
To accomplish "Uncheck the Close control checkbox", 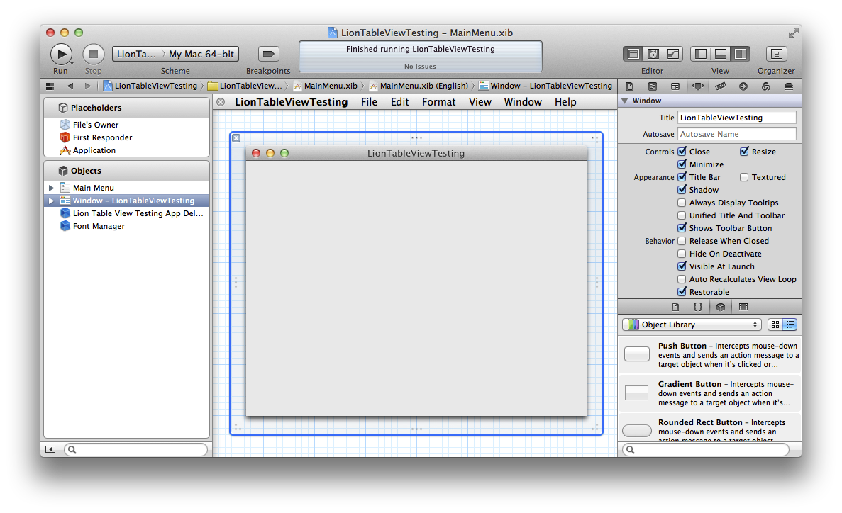I will [682, 152].
